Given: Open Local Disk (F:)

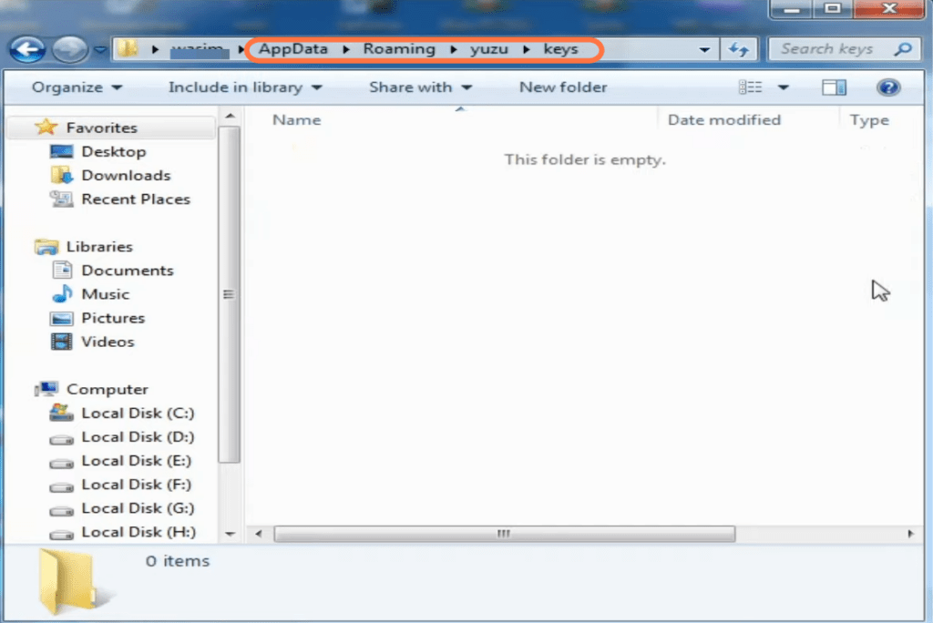Looking at the screenshot, I should click(137, 485).
